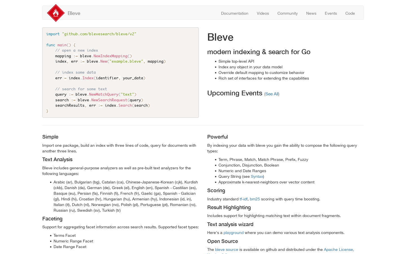
Task: Click 'Conjunction, Disjunction, Boolean' bullet
Action: coord(249,165)
